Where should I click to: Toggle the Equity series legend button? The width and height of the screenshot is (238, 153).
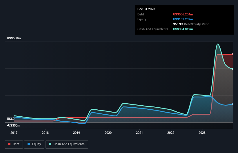tap(34, 144)
